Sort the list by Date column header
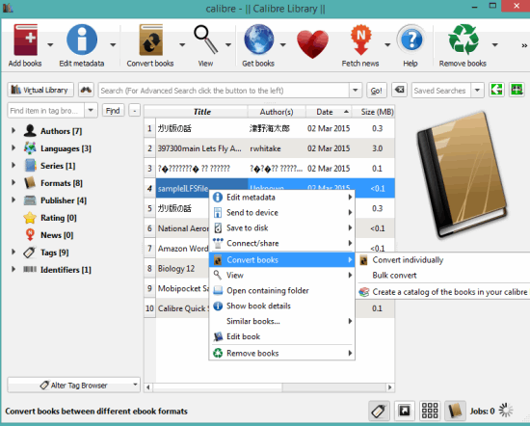Image resolution: width=530 pixels, height=426 pixels. click(329, 112)
